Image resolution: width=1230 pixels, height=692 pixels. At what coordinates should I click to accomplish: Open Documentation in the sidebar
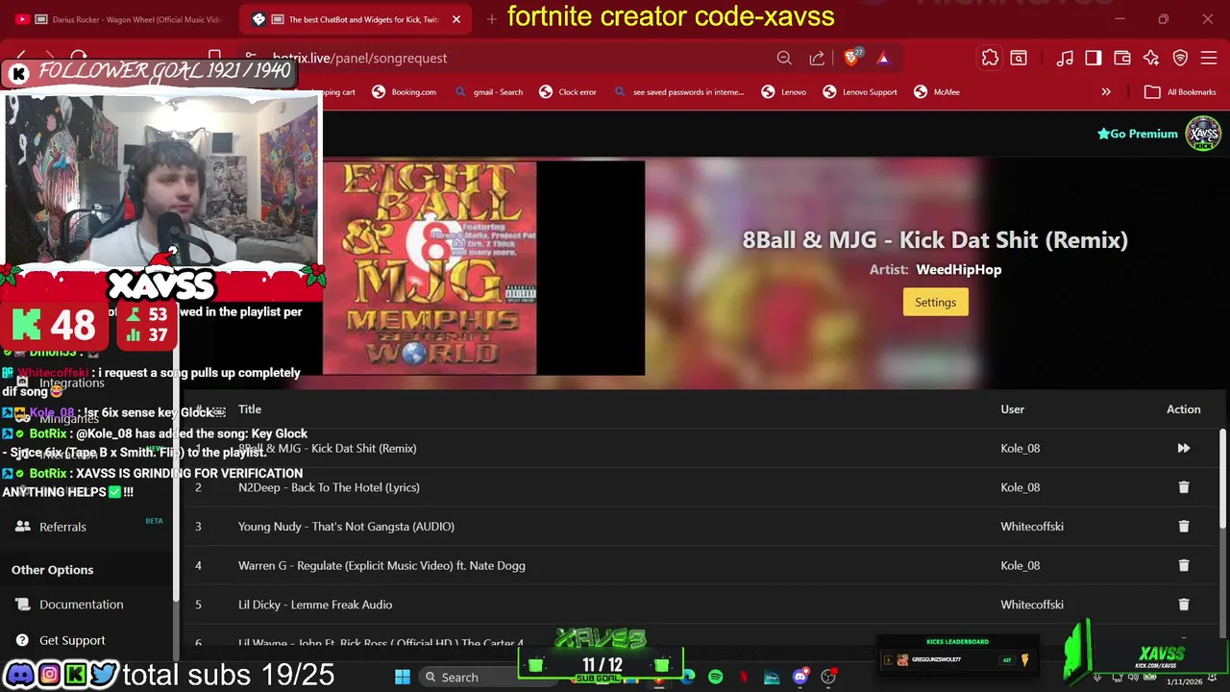(81, 605)
